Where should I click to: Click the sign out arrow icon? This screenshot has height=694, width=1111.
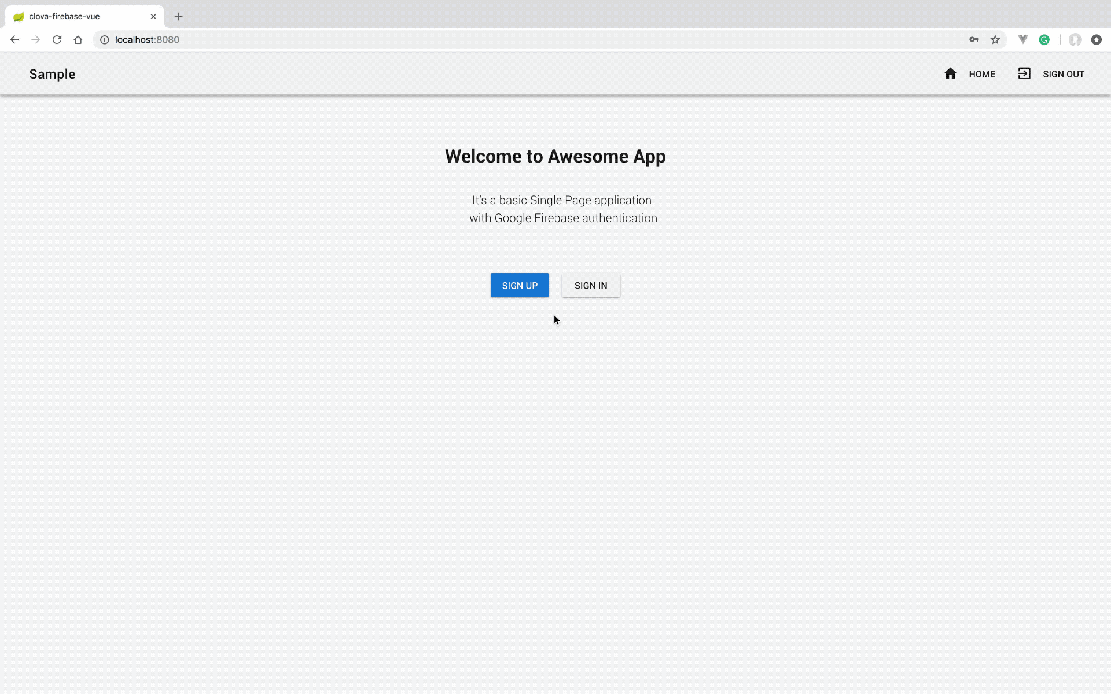[x=1024, y=73]
